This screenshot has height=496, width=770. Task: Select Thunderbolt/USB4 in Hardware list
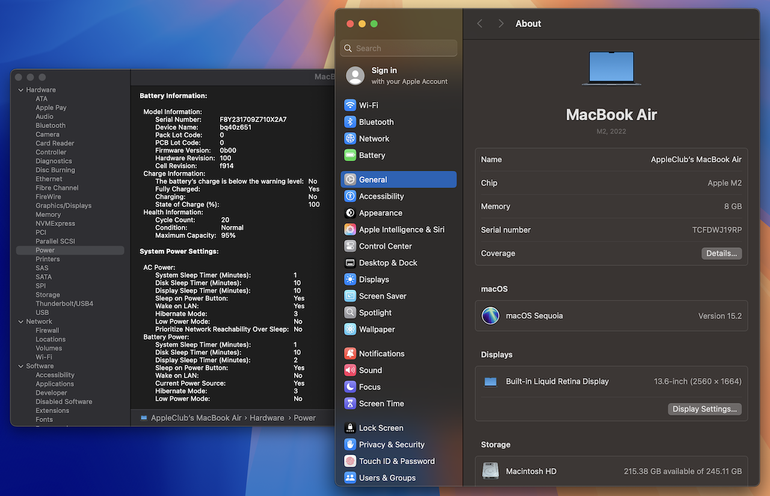click(64, 304)
